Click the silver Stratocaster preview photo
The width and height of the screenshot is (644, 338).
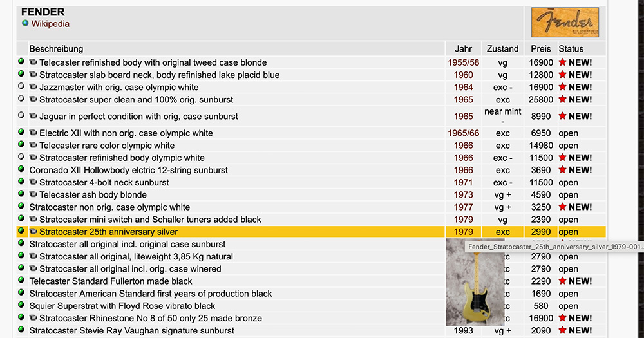point(475,282)
